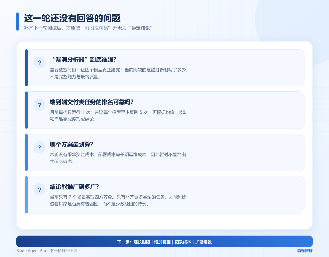Click the heading "哪个方案最划算?"
Image resolution: width=329 pixels, height=257 pixels.
[x=72, y=144]
